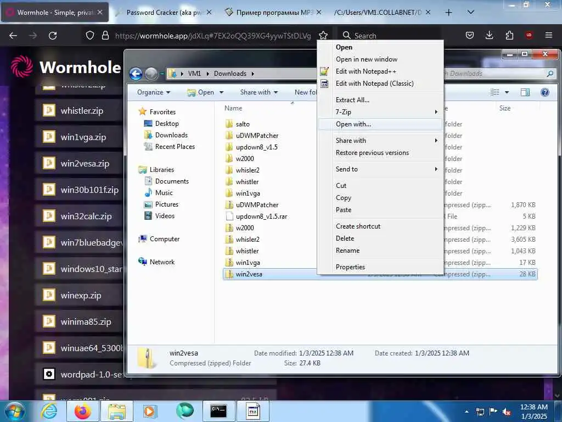
Task: Open the Organize dropdown
Action: tap(154, 92)
